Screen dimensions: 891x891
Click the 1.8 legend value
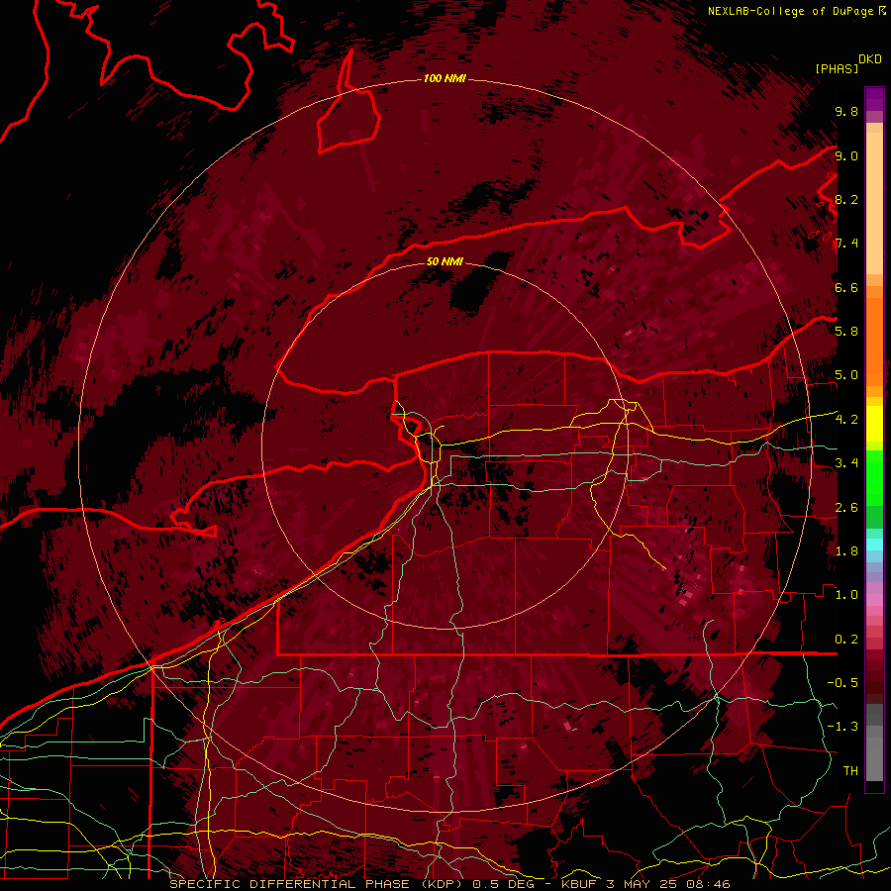click(846, 551)
